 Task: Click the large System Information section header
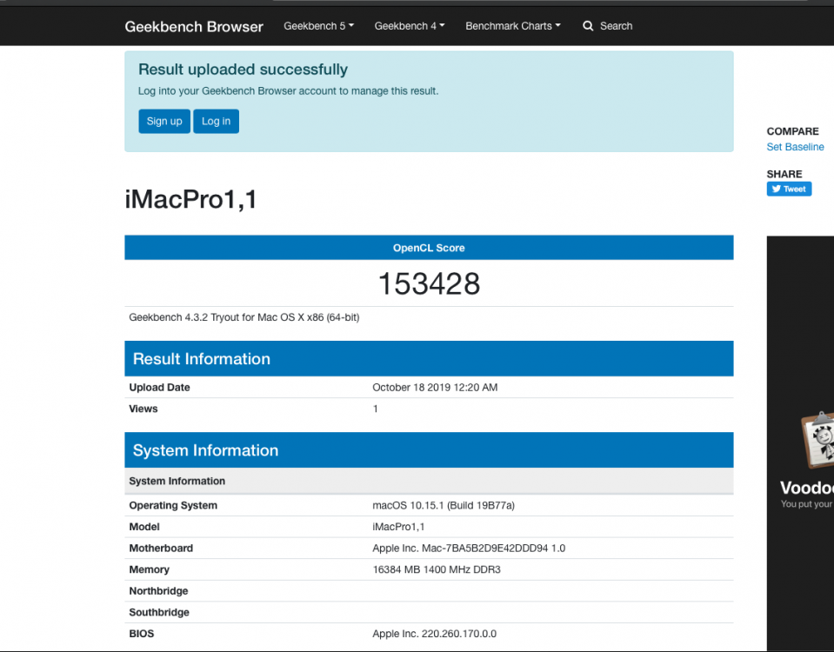click(429, 450)
